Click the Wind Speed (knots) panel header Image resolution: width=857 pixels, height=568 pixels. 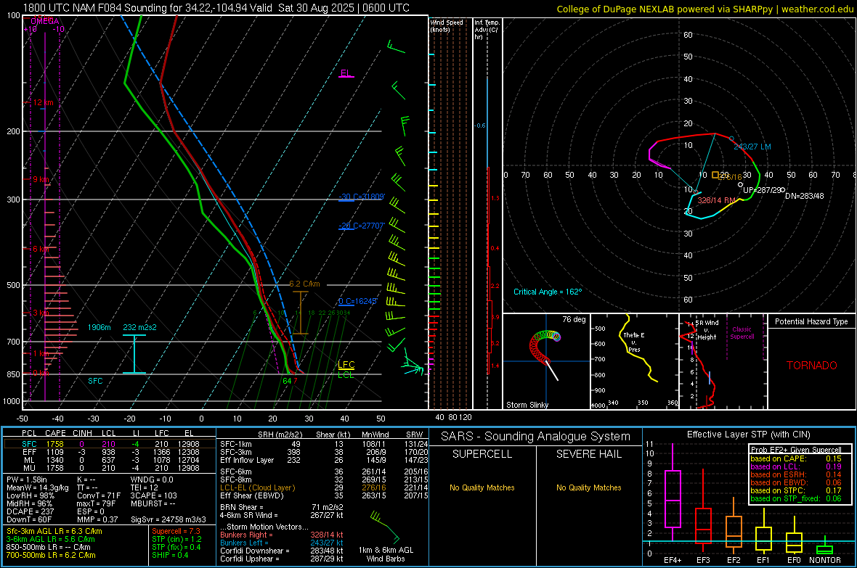pyautogui.click(x=446, y=25)
